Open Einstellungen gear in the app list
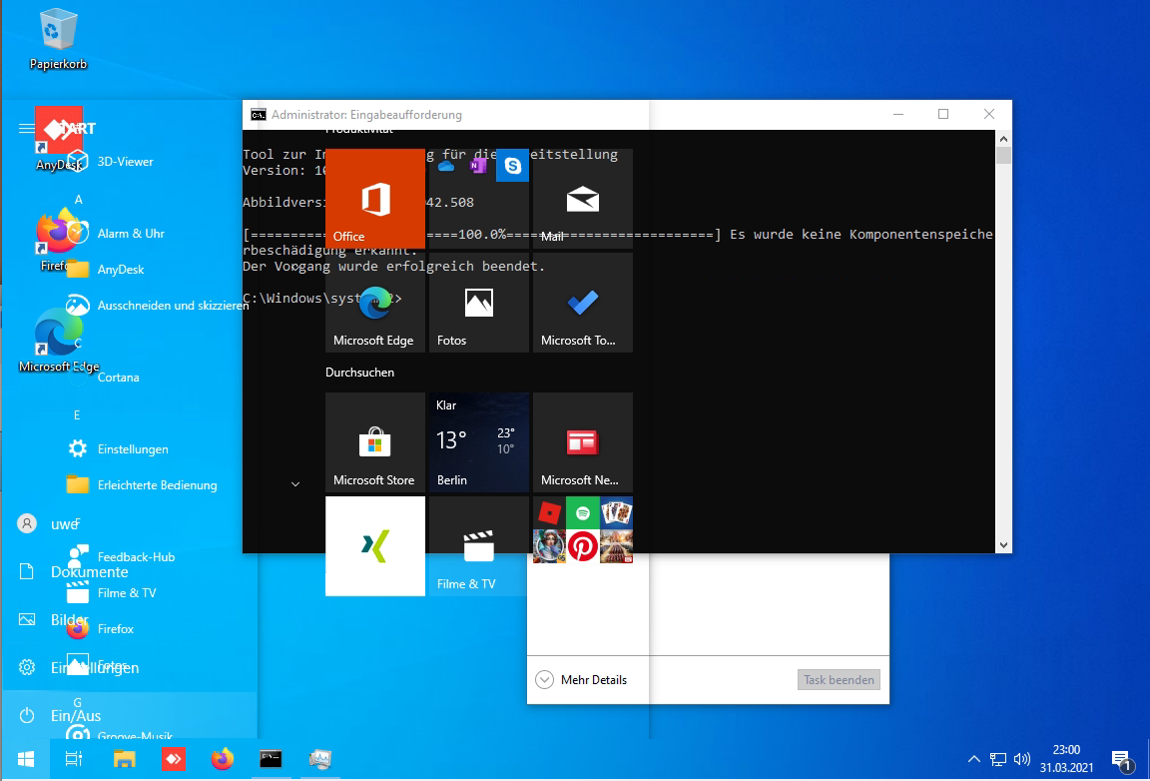The height and width of the screenshot is (781, 1150). click(133, 449)
